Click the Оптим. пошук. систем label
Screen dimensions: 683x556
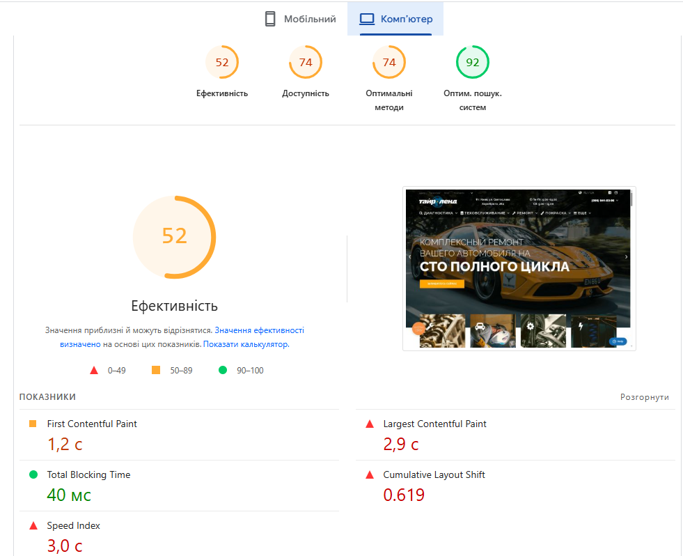coord(473,100)
